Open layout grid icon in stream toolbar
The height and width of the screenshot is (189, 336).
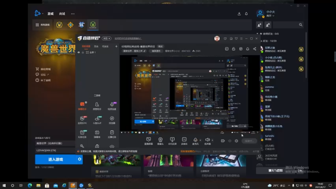(x=241, y=49)
